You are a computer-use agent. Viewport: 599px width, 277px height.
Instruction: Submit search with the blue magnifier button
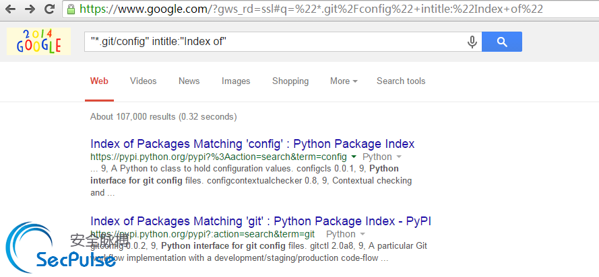[502, 42]
